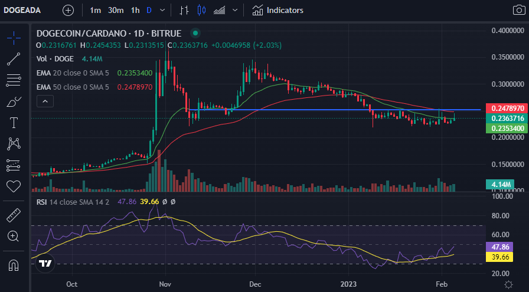
Task: Open the DOGEADA symbol search
Action: [22, 10]
